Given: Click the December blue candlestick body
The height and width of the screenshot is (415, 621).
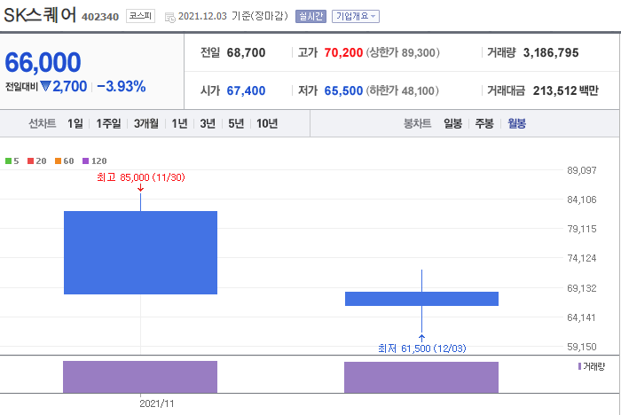Looking at the screenshot, I should click(x=421, y=299).
